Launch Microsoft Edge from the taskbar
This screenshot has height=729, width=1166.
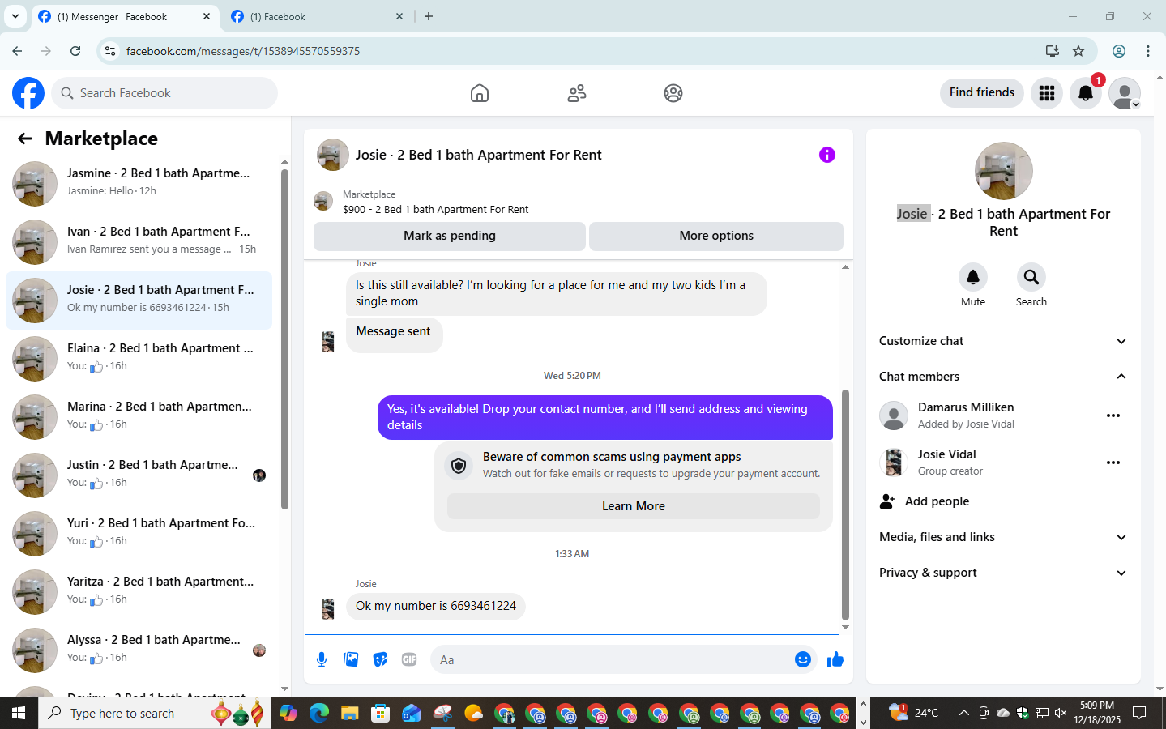coord(319,713)
